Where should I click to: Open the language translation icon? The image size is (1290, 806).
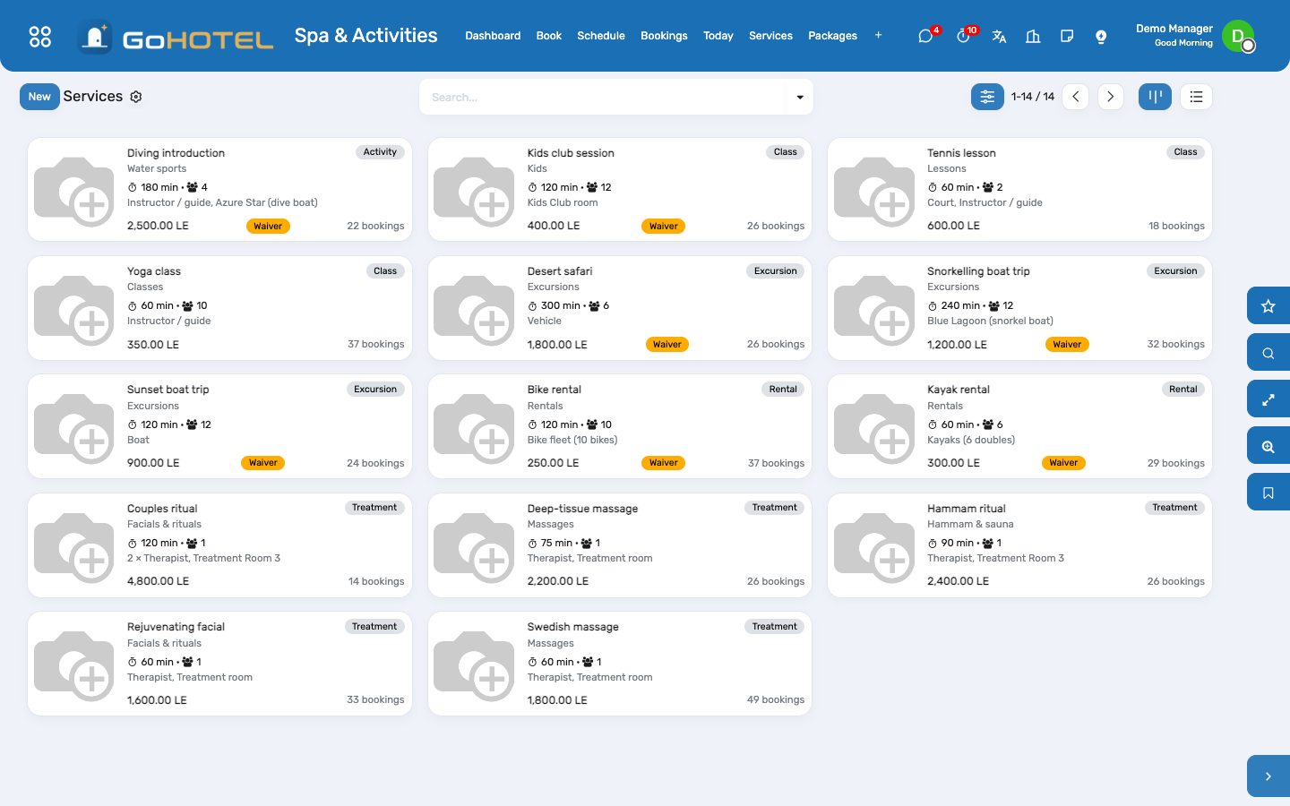pyautogui.click(x=999, y=36)
